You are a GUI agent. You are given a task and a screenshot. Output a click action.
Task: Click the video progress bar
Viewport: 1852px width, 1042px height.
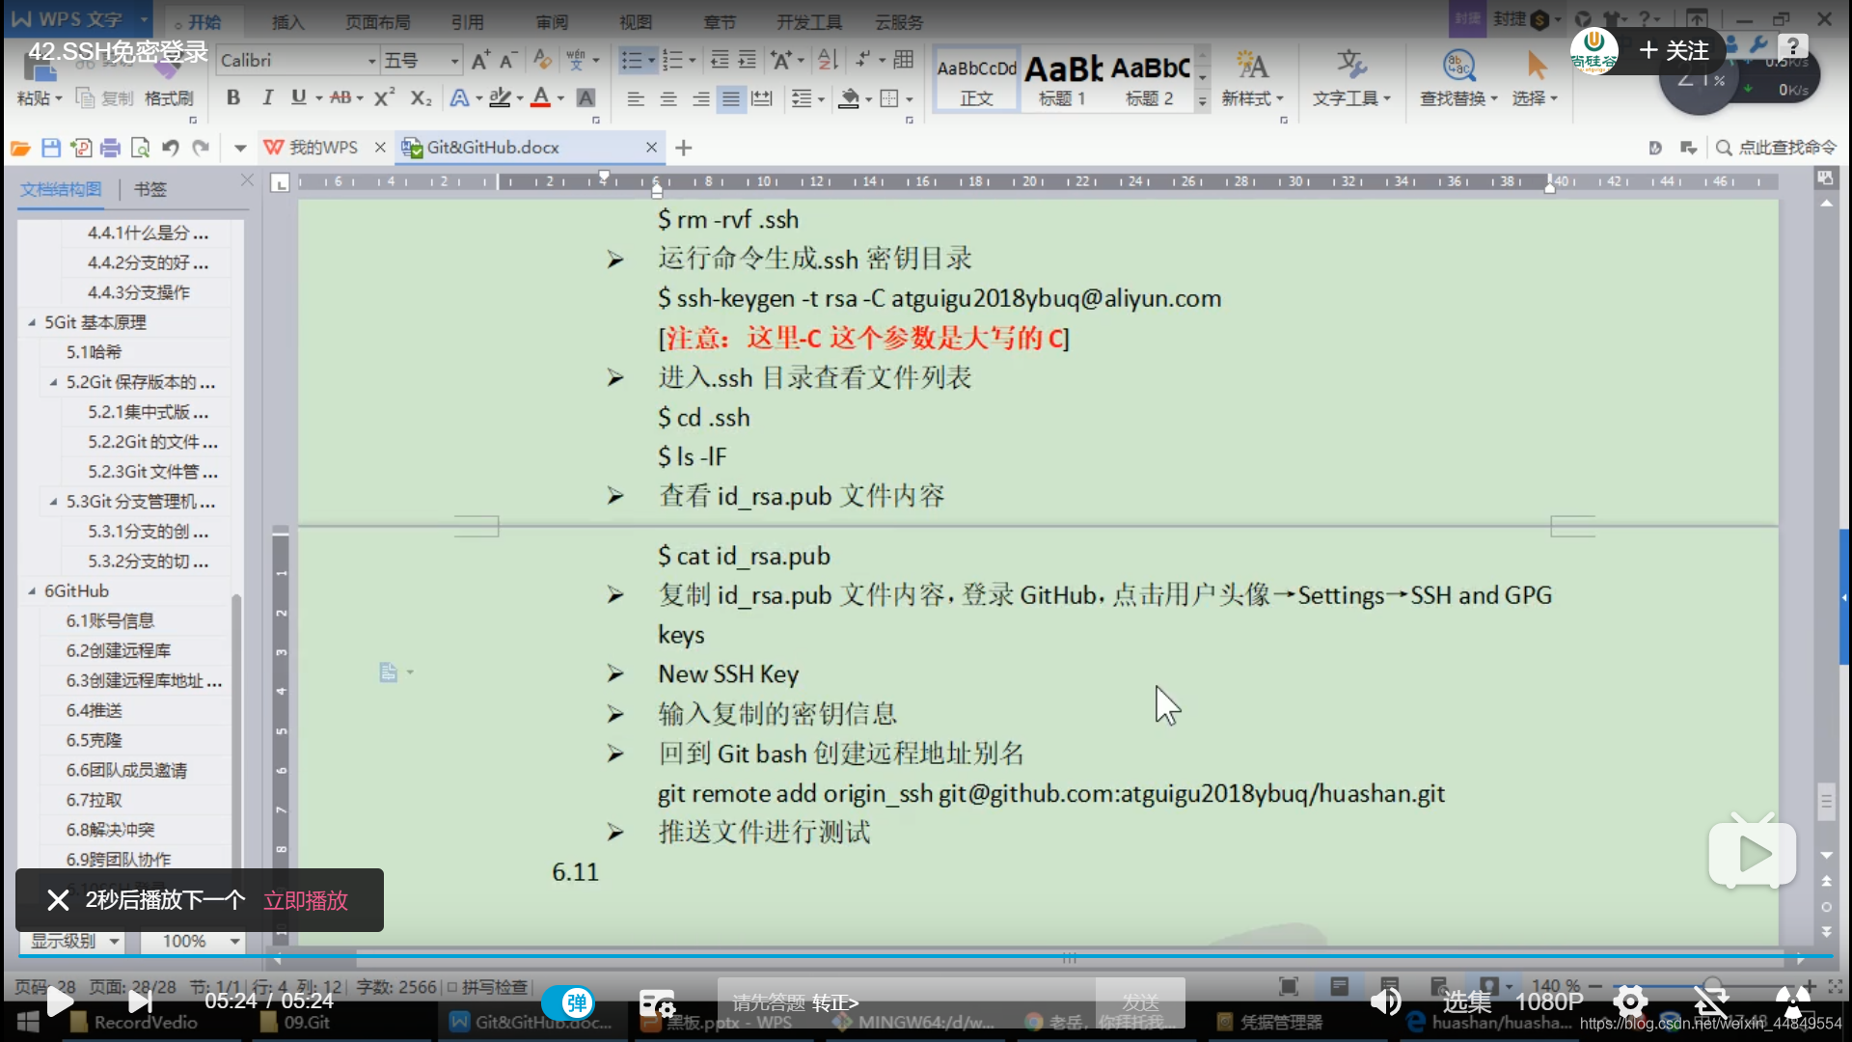(x=926, y=956)
